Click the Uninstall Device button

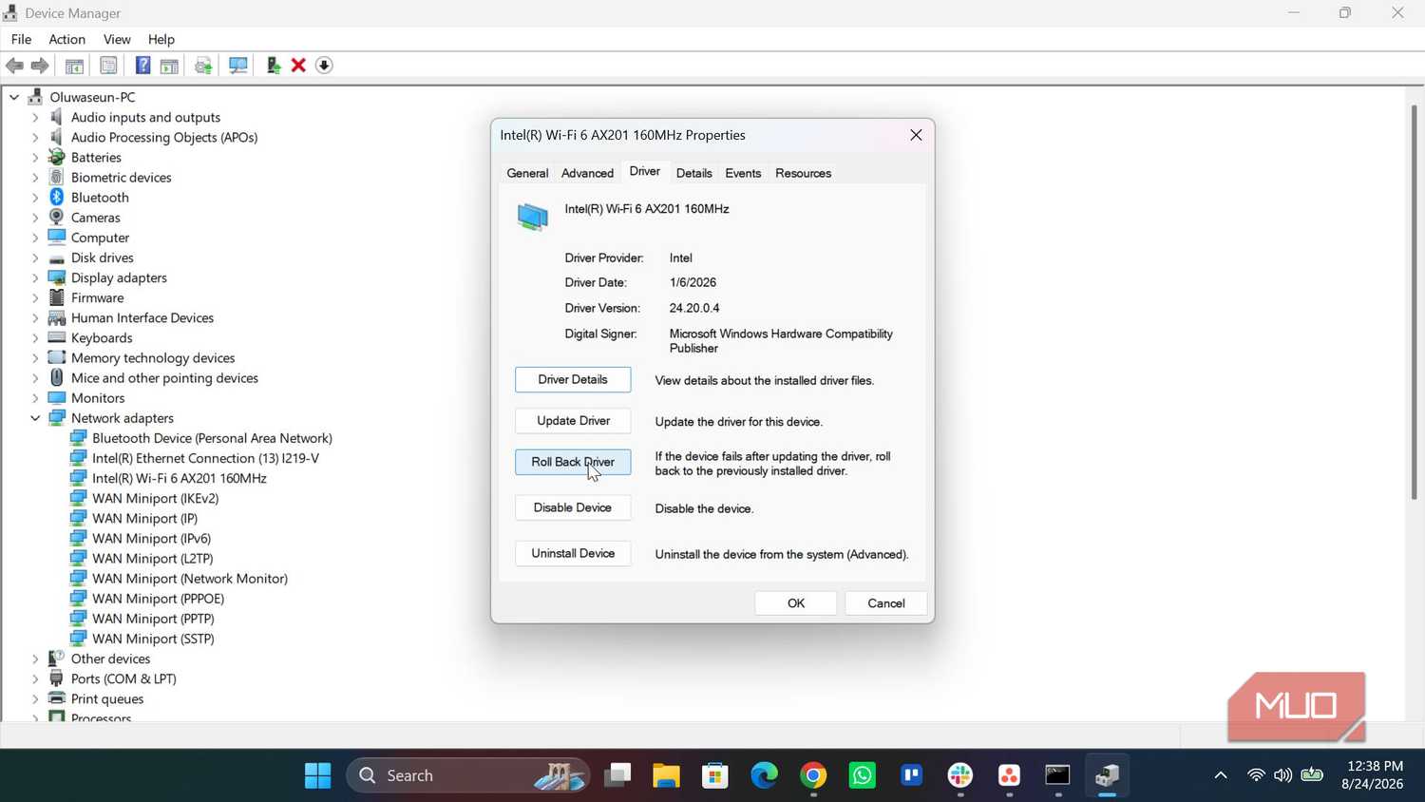tap(573, 553)
